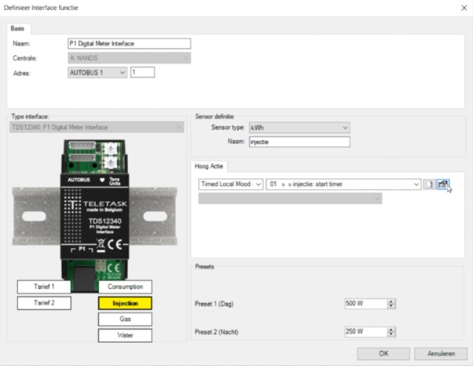This screenshot has width=473, height=366.
Task: Select the Consumption channel button
Action: click(x=125, y=287)
